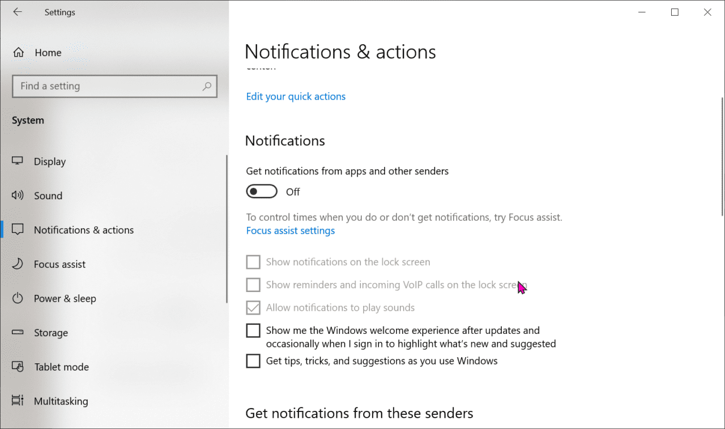
Task: Select the Storage sidebar icon
Action: 18,333
